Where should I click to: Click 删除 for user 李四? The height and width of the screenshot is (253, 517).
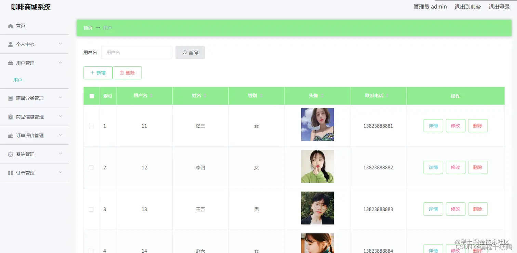(x=478, y=168)
